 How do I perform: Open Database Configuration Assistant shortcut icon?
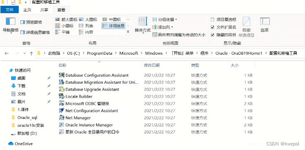[x=61, y=75]
